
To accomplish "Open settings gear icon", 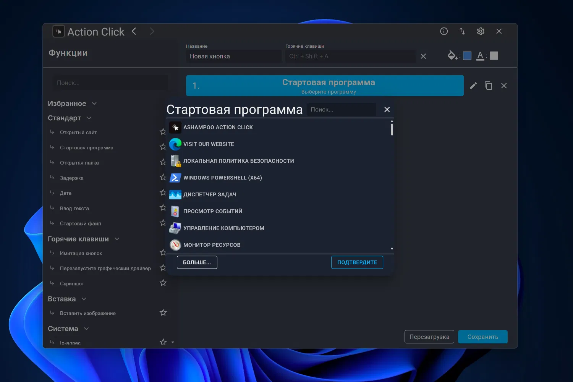I will (481, 31).
